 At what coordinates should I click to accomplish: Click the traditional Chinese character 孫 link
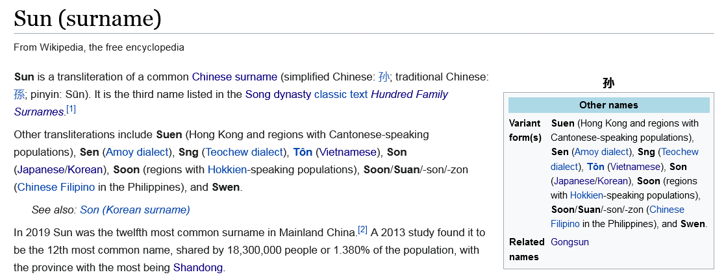point(19,95)
